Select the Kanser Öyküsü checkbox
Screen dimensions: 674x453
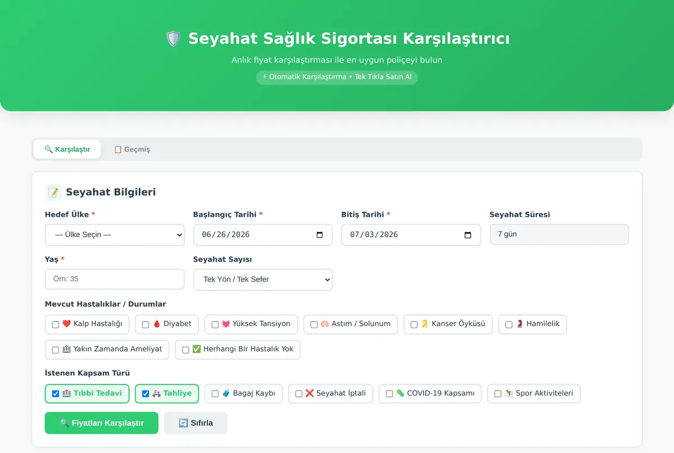coord(414,324)
